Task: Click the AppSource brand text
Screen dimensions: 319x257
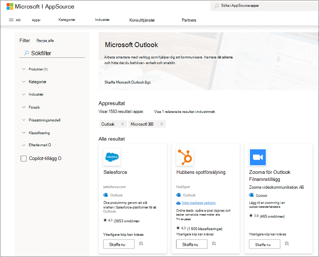Action: (60, 6)
